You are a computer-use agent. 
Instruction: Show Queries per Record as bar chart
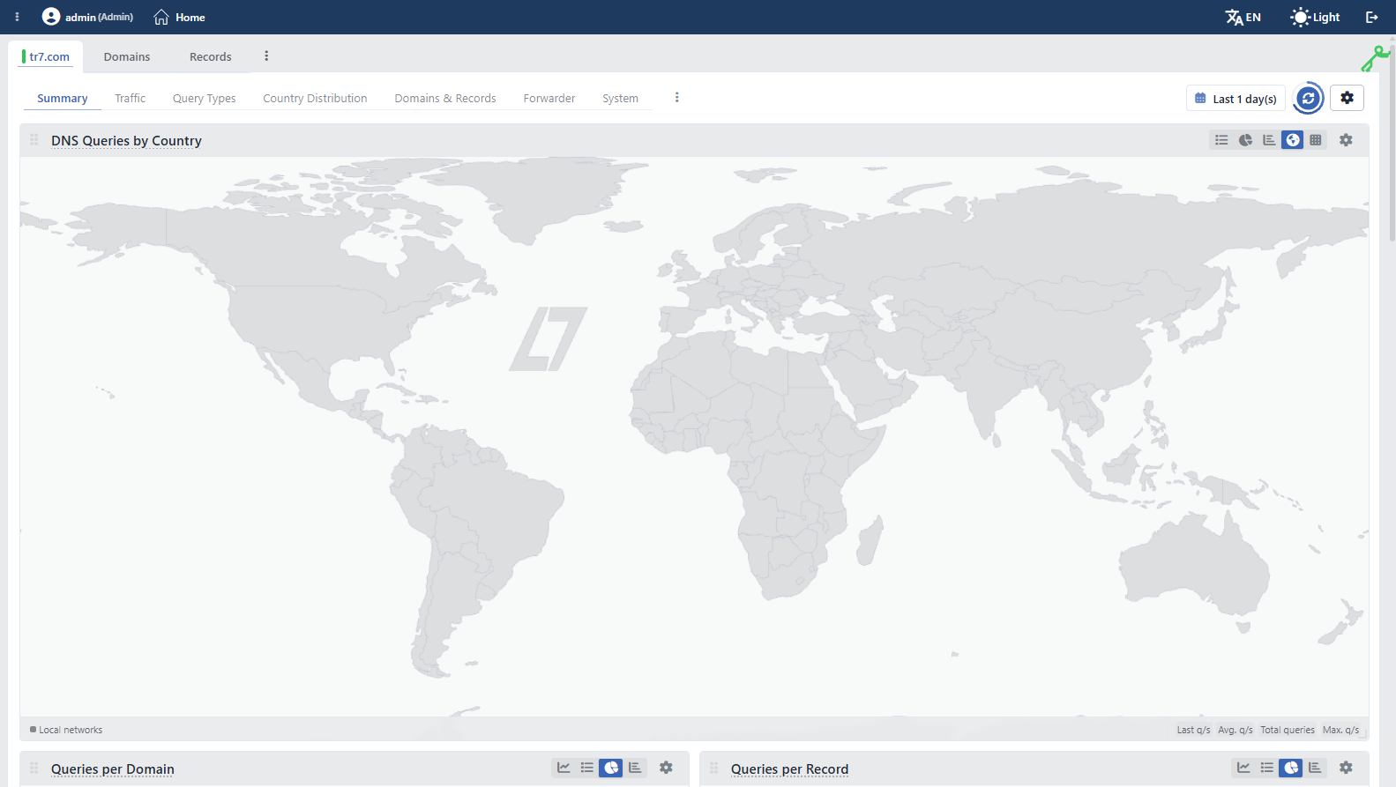click(1315, 768)
